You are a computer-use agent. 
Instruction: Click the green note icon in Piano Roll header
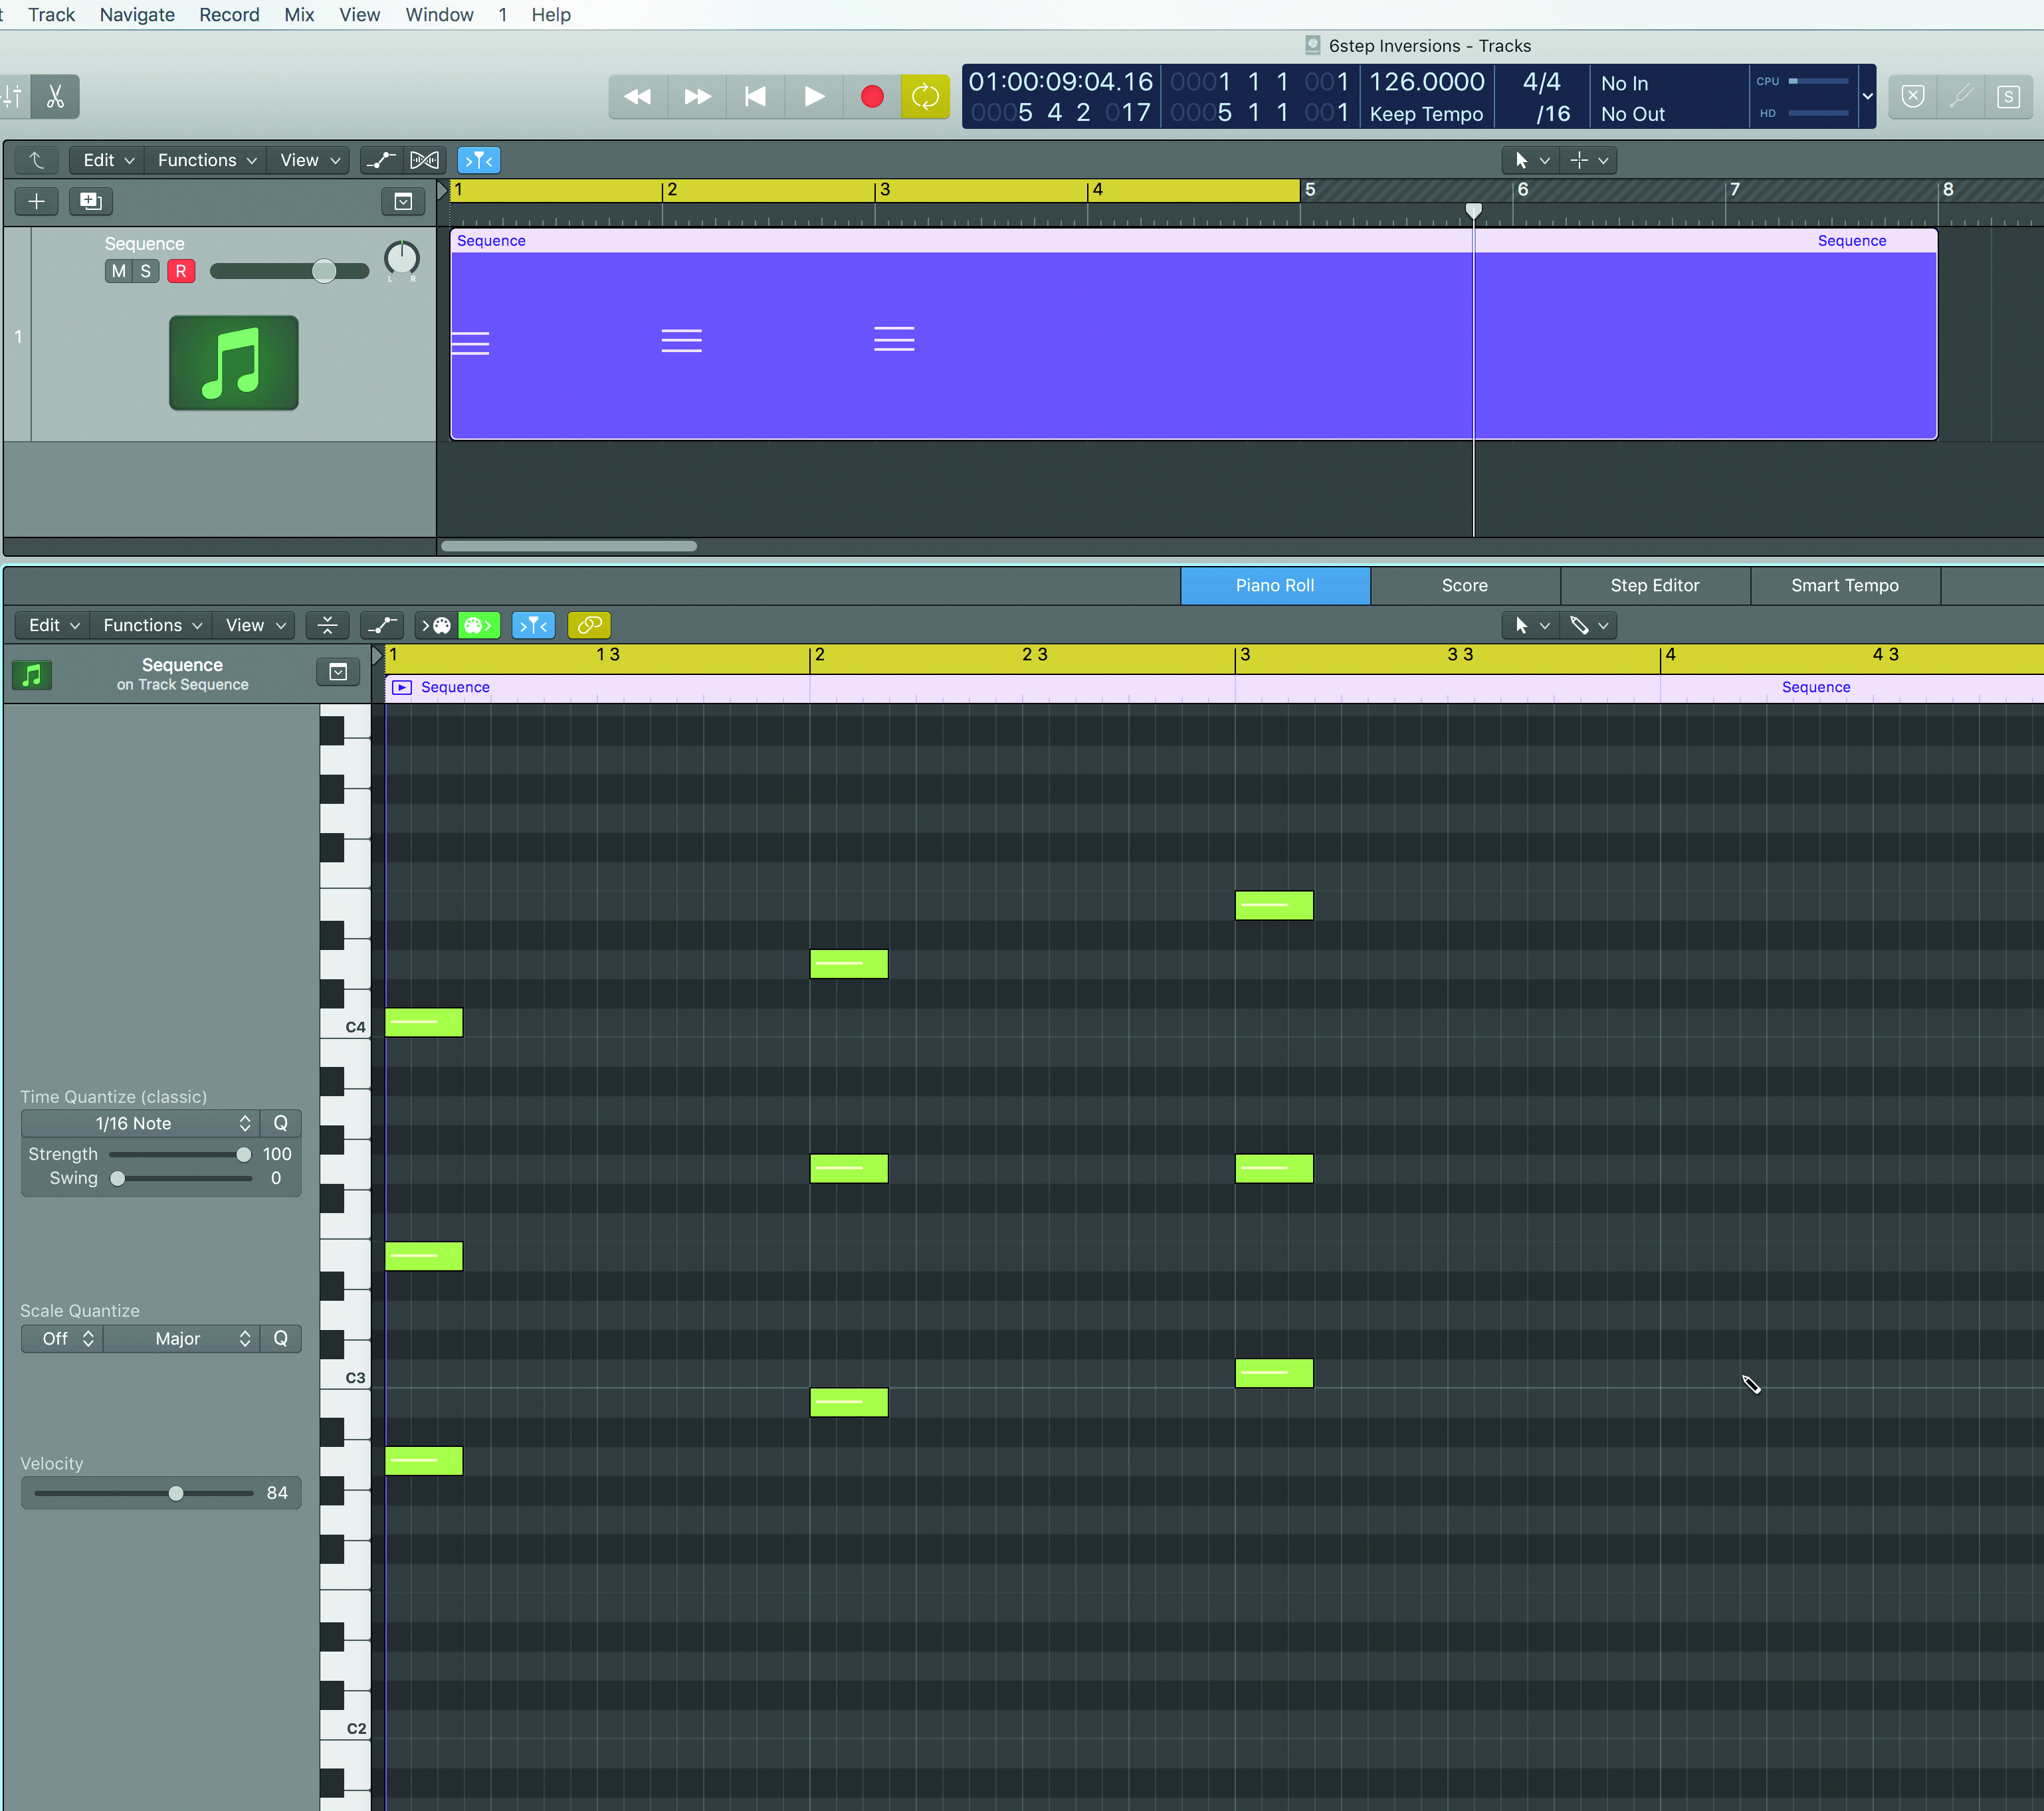[x=32, y=675]
